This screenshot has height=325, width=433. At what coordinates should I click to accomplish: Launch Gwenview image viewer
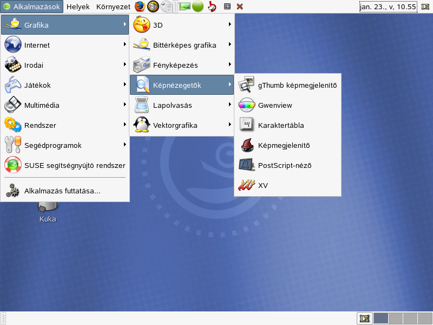tap(287, 105)
